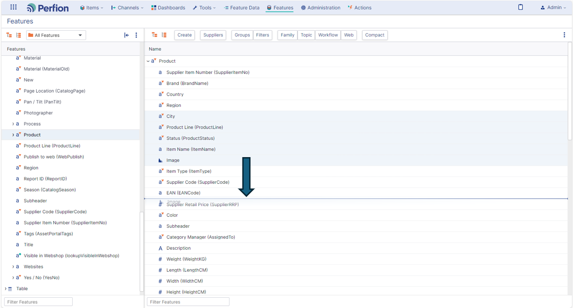Open the Actions menu
The height and width of the screenshot is (308, 573).
(x=360, y=8)
